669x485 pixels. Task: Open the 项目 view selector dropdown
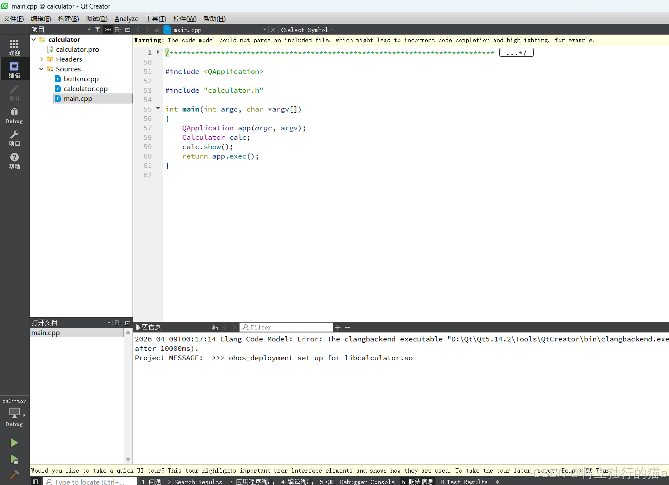89,29
